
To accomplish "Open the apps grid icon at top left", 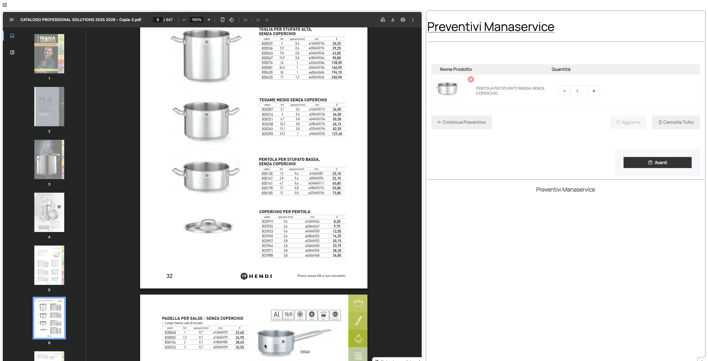I will point(5,5).
